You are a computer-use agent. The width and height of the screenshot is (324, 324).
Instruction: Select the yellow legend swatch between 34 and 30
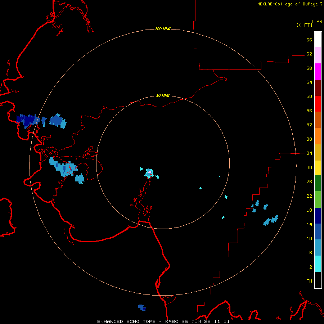(318, 167)
